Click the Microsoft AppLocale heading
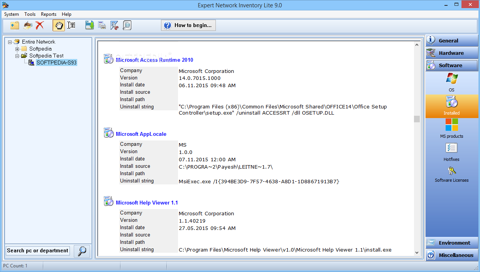Image resolution: width=480 pixels, height=272 pixels. point(141,134)
